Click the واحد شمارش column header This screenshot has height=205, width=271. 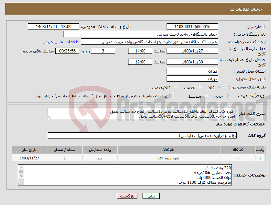[x=100, y=150]
